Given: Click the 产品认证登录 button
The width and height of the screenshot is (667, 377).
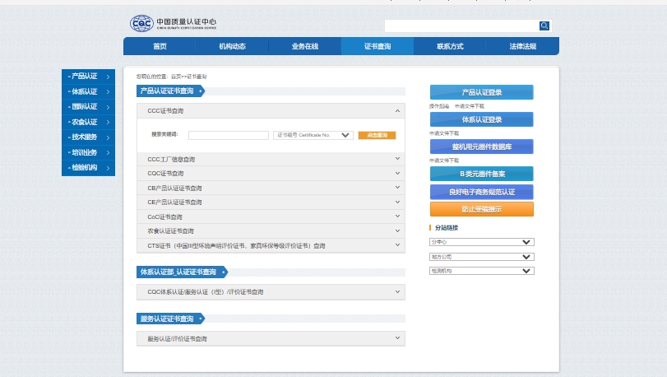Looking at the screenshot, I should pos(481,92).
